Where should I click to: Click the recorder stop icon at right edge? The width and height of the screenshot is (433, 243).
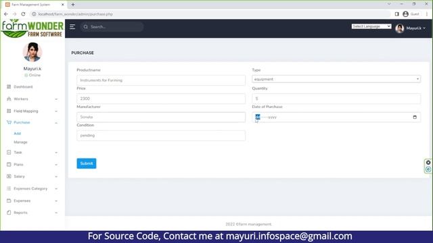click(x=428, y=163)
